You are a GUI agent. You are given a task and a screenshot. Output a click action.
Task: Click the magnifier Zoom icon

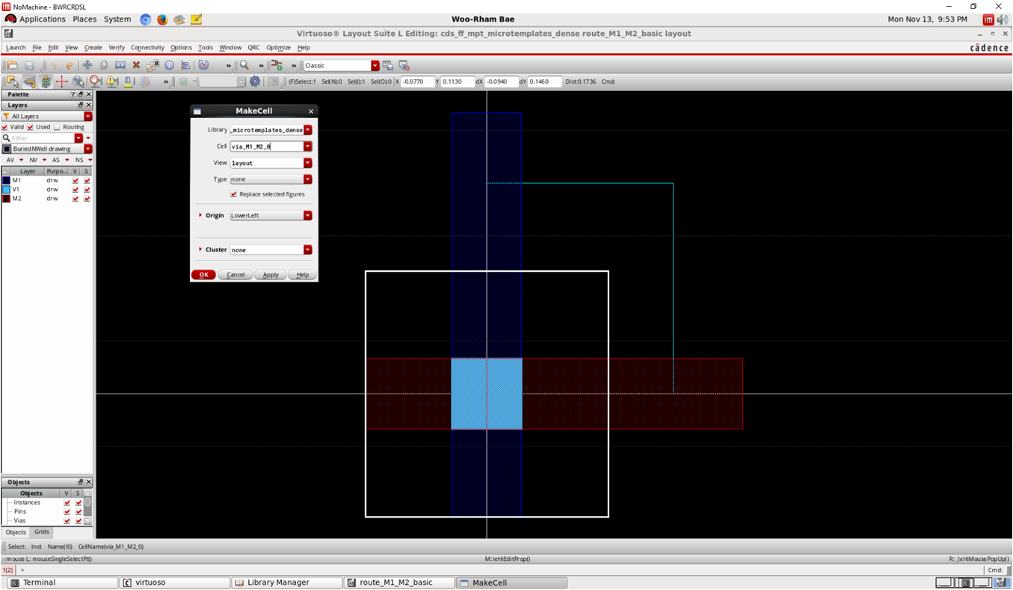tap(244, 66)
